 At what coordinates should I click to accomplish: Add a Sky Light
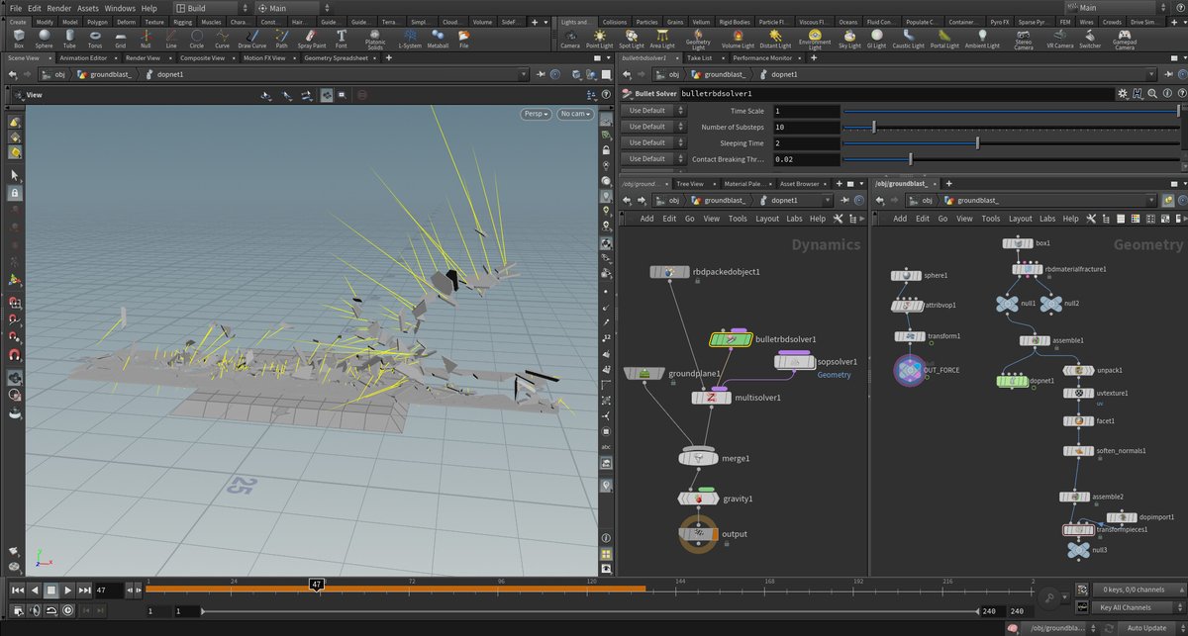click(x=849, y=38)
